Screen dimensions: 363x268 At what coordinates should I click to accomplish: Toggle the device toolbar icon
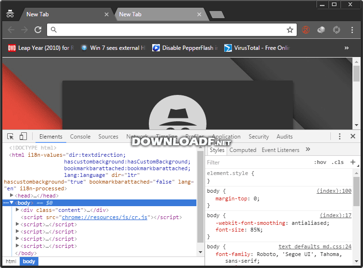click(23, 136)
